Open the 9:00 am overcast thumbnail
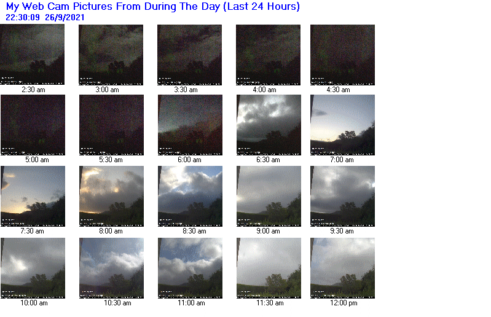Viewport: 491px width, 317px height. pos(269,196)
